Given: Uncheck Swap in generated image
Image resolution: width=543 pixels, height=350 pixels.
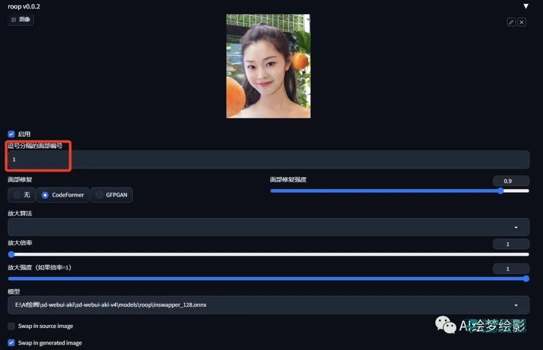Looking at the screenshot, I should coord(12,343).
